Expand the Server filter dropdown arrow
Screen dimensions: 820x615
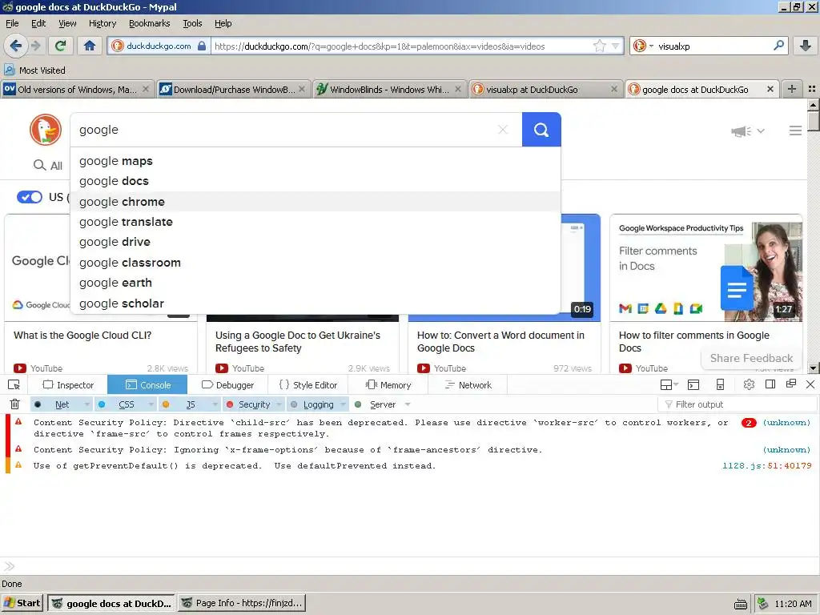[408, 404]
